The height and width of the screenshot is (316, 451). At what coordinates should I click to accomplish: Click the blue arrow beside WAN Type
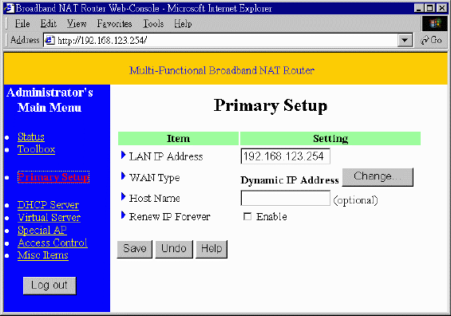[124, 176]
